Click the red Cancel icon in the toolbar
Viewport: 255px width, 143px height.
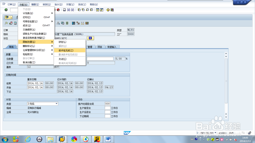coord(58,10)
